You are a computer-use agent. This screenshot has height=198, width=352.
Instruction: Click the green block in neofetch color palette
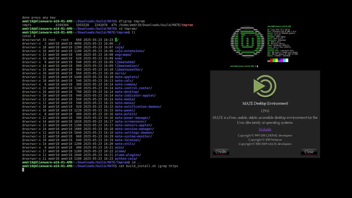click(274, 60)
